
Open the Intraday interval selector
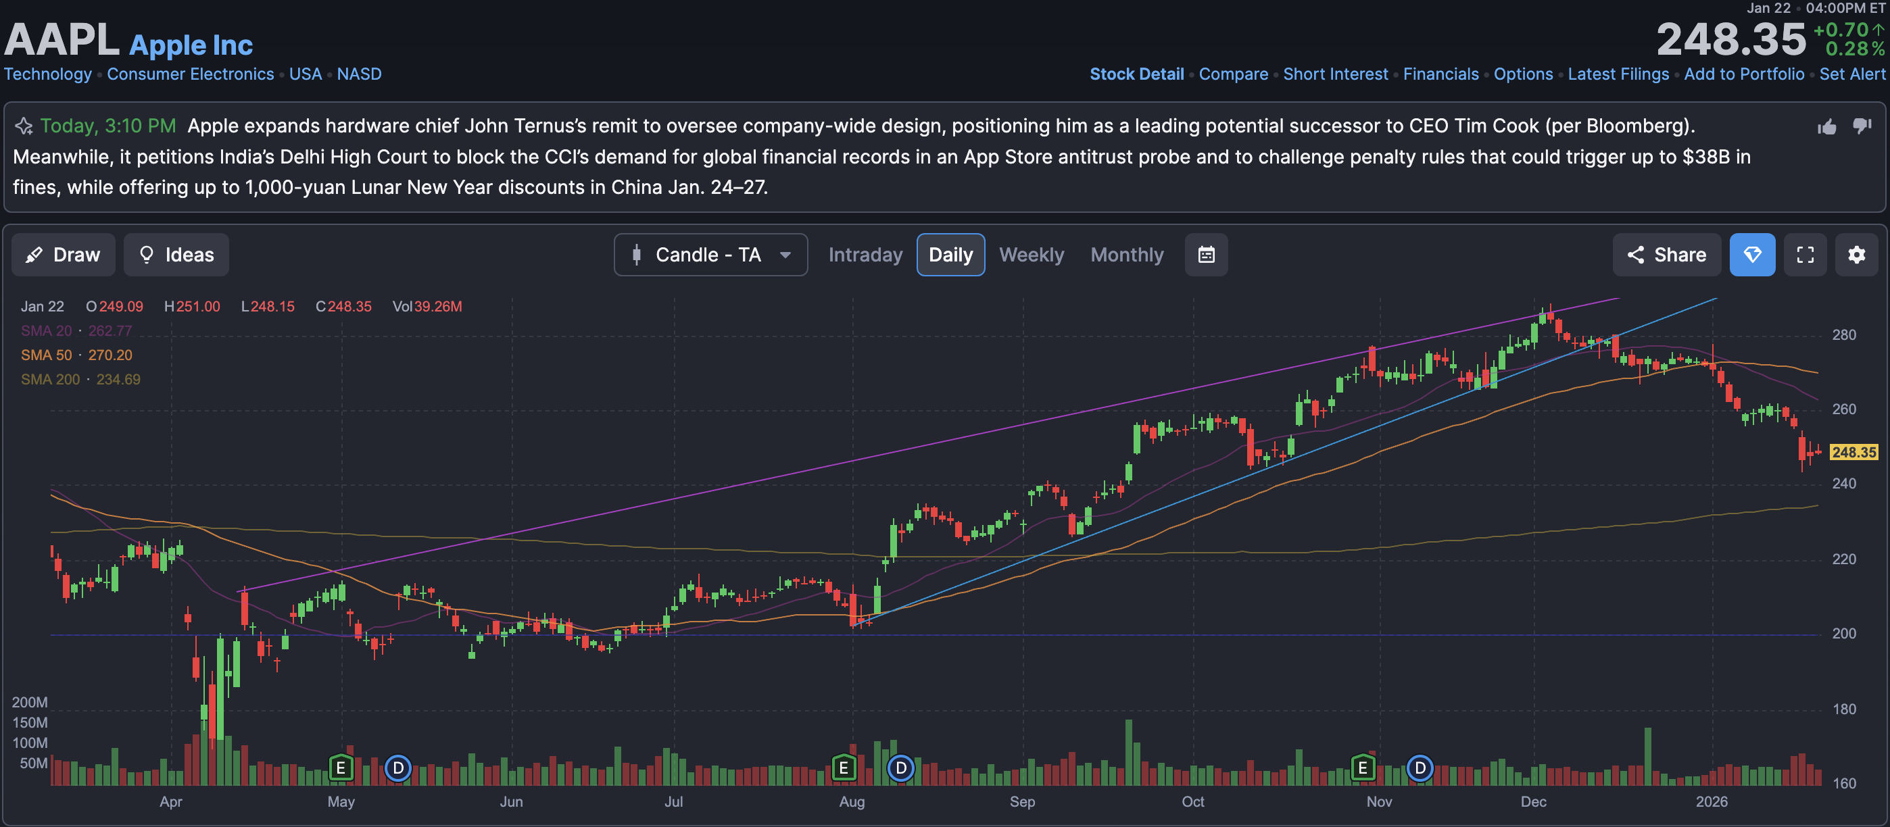(x=865, y=255)
